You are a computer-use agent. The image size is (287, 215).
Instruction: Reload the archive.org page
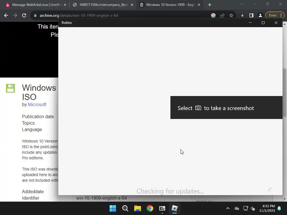[x=24, y=16]
